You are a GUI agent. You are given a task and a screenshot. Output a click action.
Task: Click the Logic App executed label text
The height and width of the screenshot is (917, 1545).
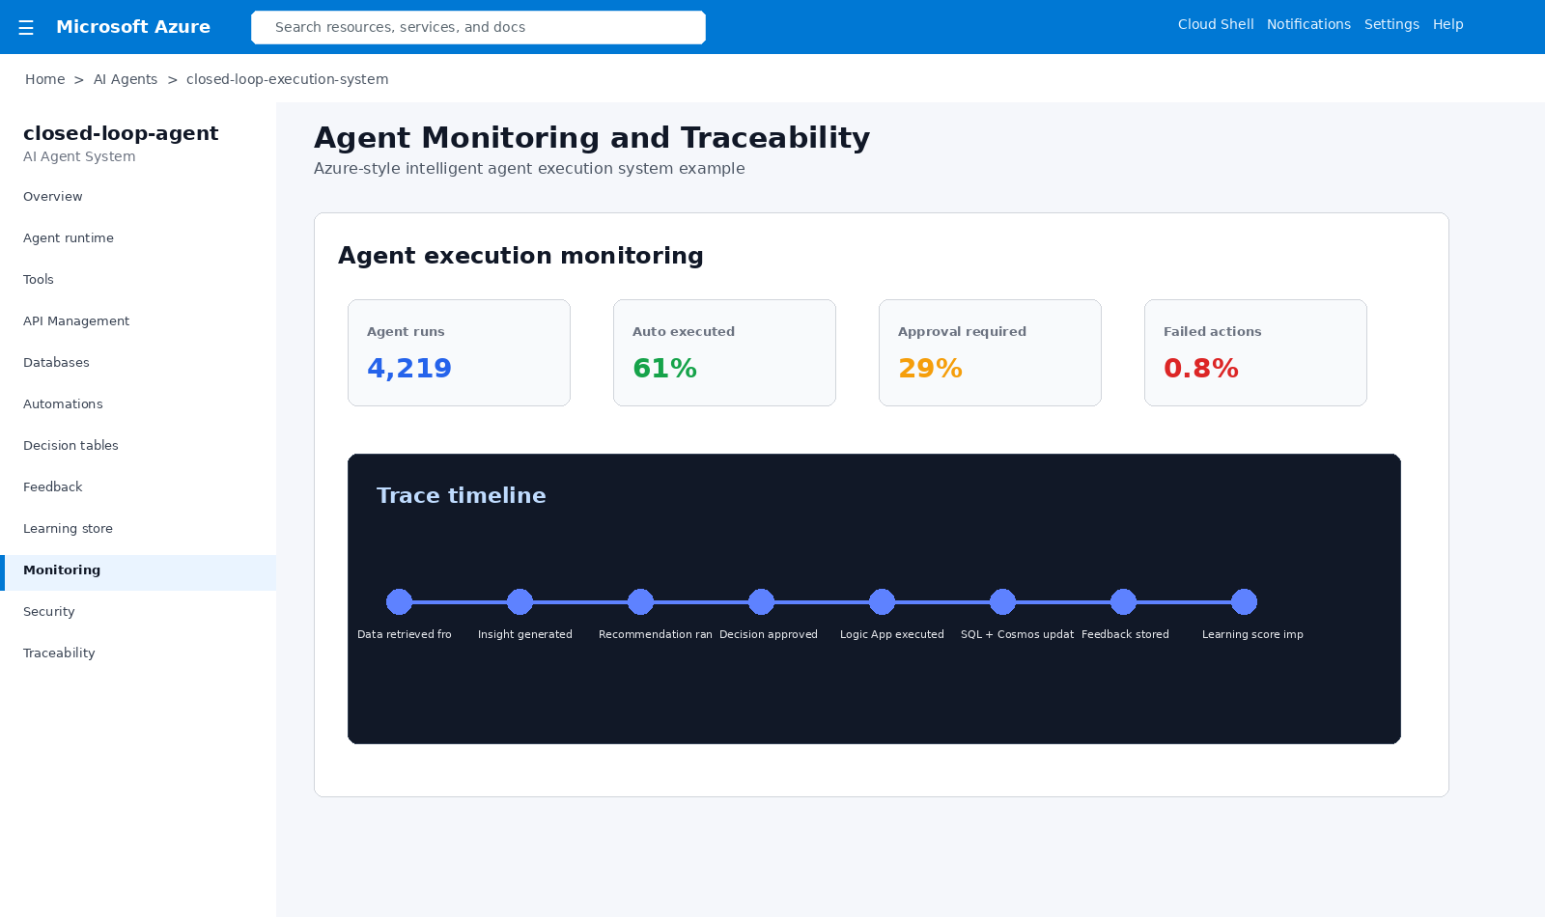point(892,634)
